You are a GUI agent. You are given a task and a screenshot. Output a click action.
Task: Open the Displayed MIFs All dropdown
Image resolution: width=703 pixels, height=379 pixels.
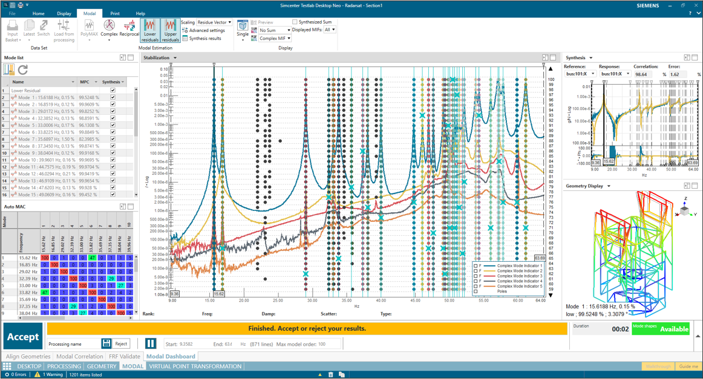tap(330, 30)
